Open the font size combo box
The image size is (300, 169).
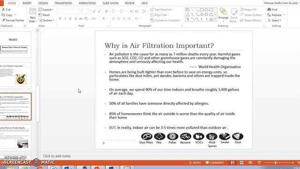[x=86, y=11]
